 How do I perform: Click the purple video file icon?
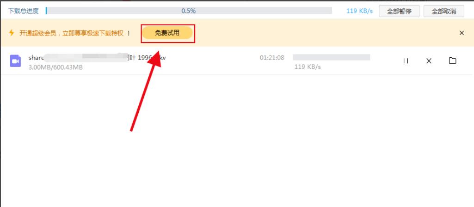15,61
